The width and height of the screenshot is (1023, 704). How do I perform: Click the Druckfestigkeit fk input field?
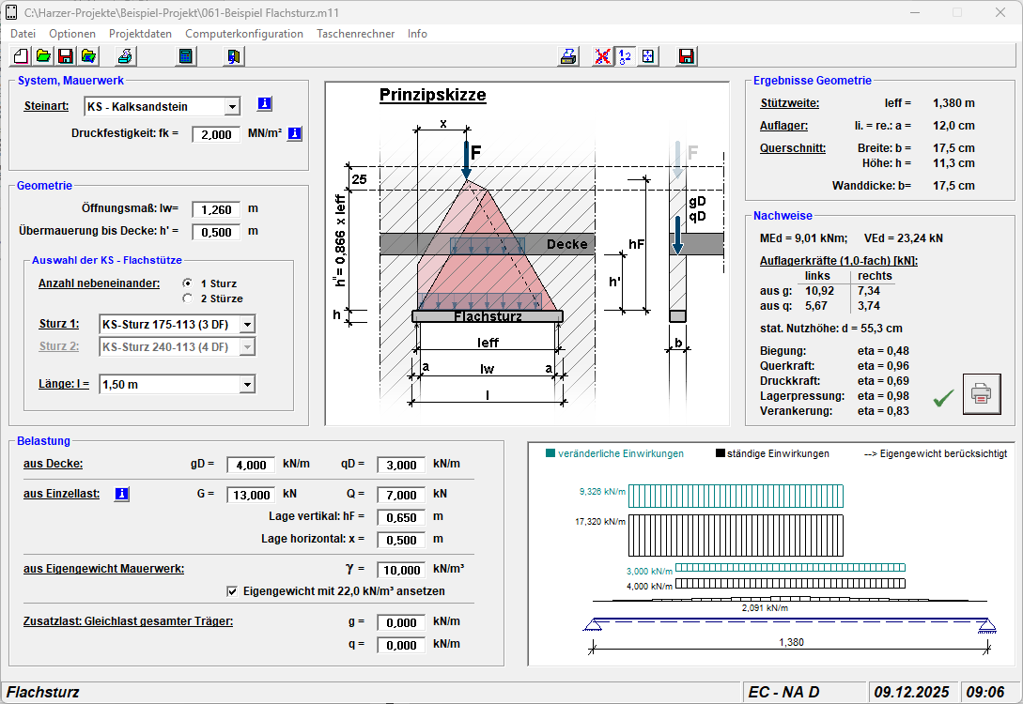[216, 134]
